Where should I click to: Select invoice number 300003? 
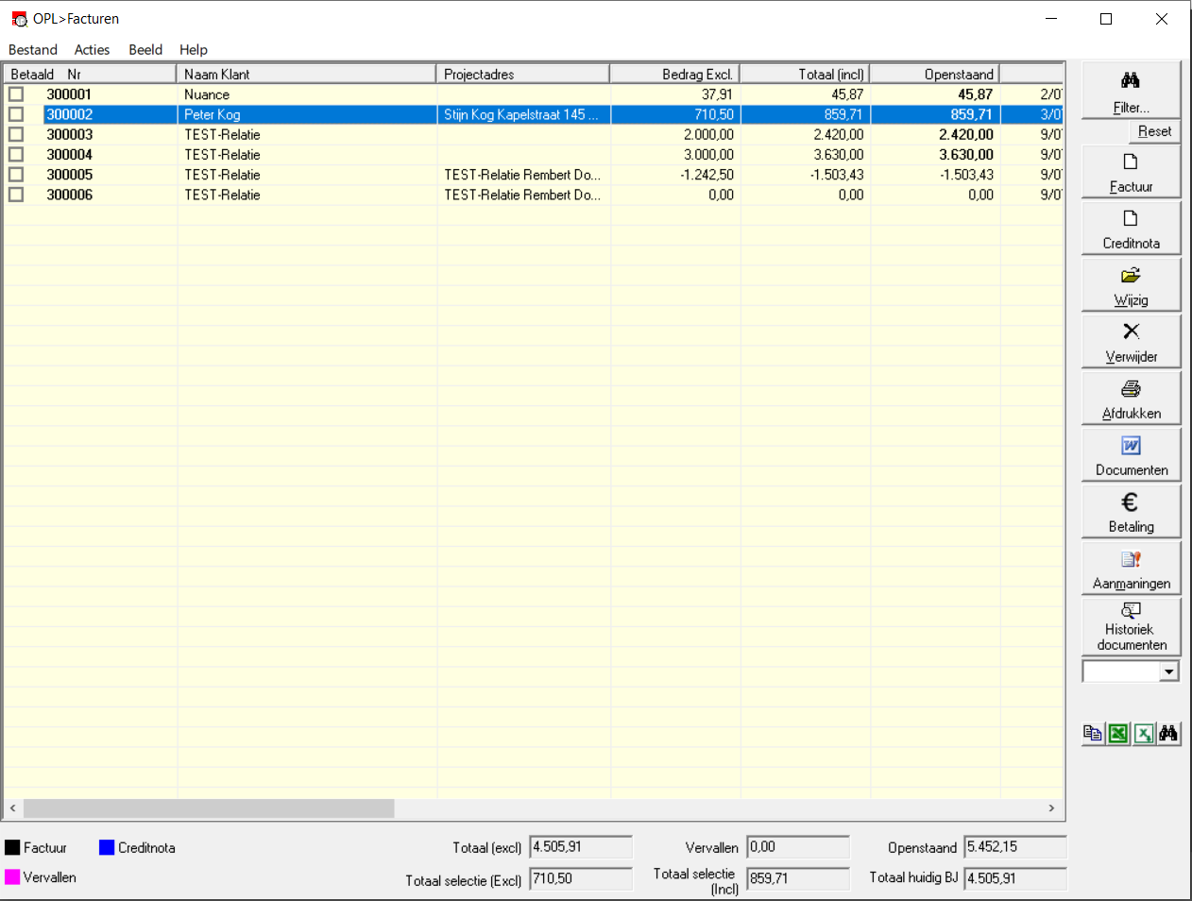[x=69, y=134]
